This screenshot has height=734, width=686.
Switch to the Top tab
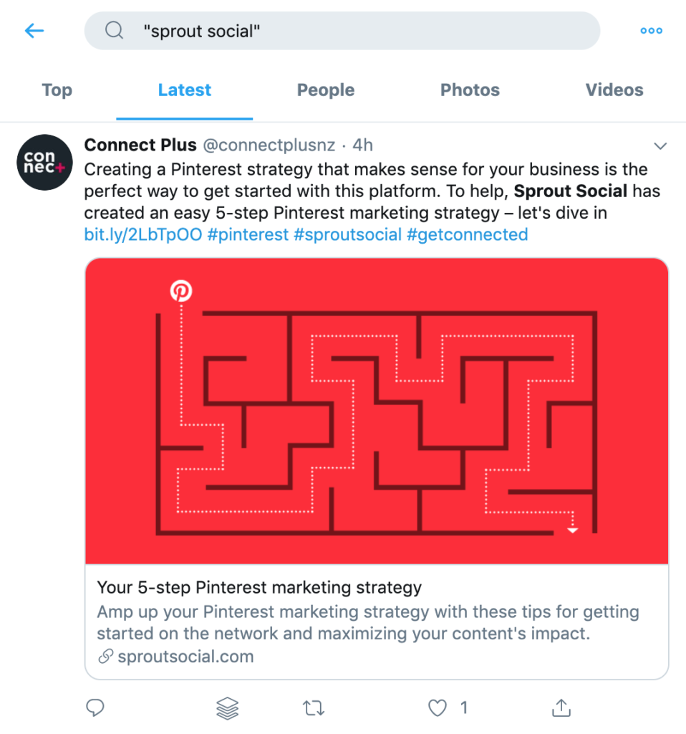pyautogui.click(x=57, y=90)
